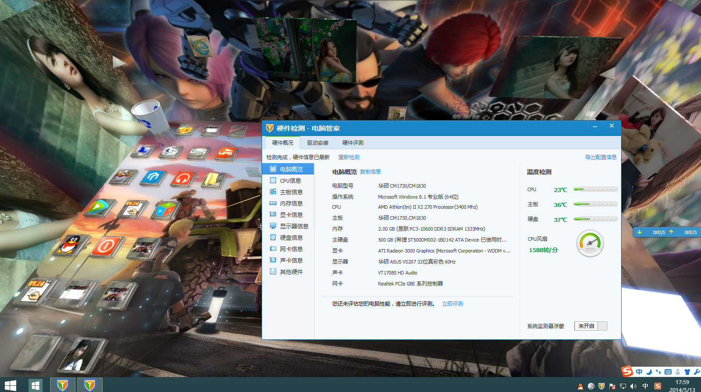The height and width of the screenshot is (392, 701).
Task: Open first 电脑管家 shield taskbar button
Action: pyautogui.click(x=63, y=385)
